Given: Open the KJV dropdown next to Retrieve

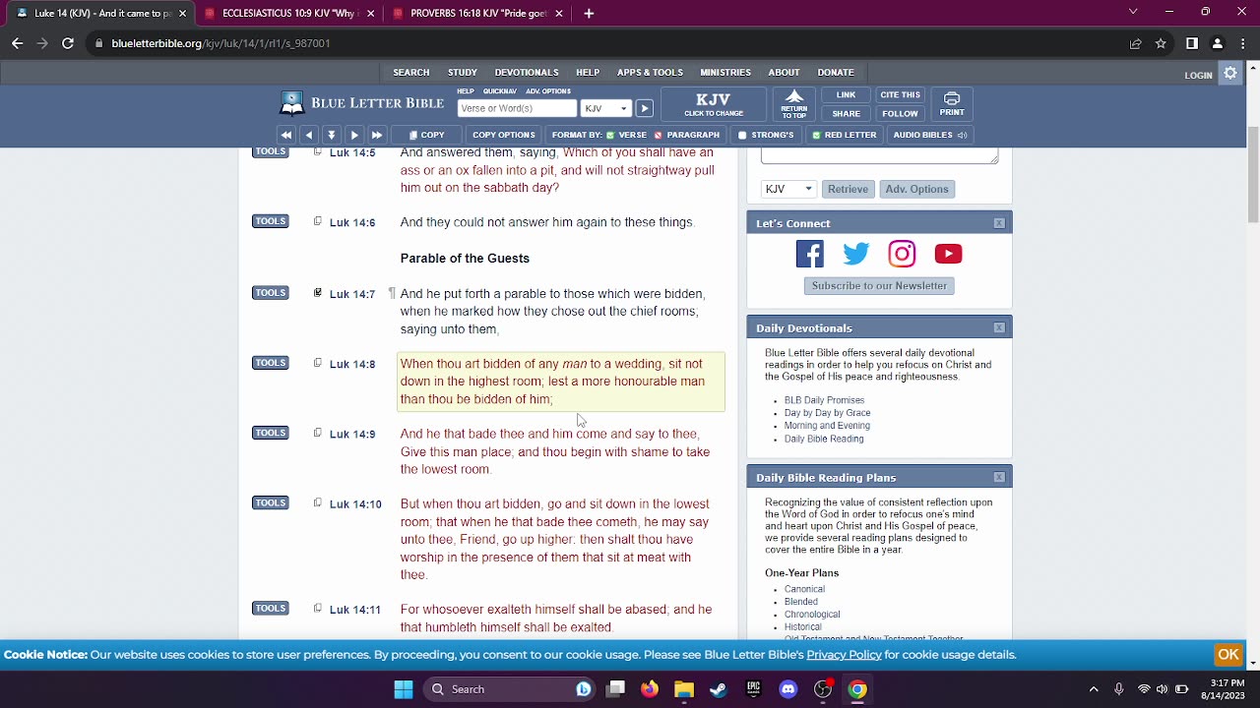Looking at the screenshot, I should pyautogui.click(x=787, y=189).
